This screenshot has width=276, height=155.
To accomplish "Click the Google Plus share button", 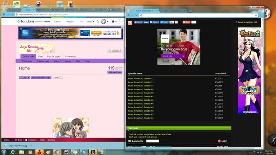I will click(172, 22).
